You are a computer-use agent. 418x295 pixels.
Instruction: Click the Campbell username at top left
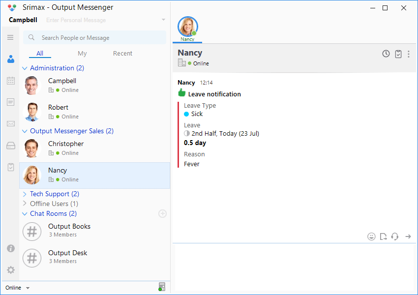[23, 20]
